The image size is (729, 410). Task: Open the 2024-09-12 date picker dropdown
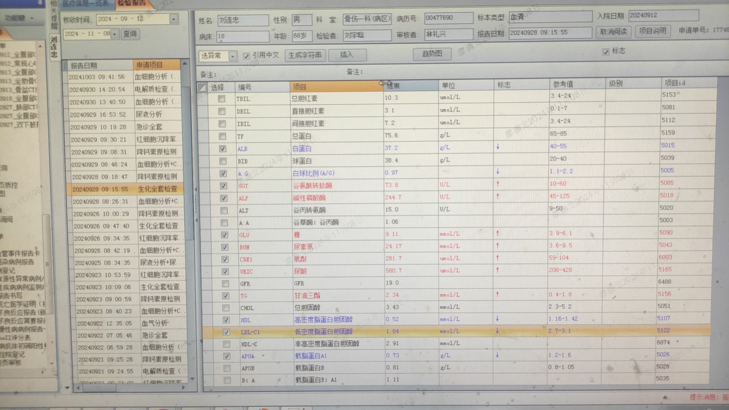174,19
